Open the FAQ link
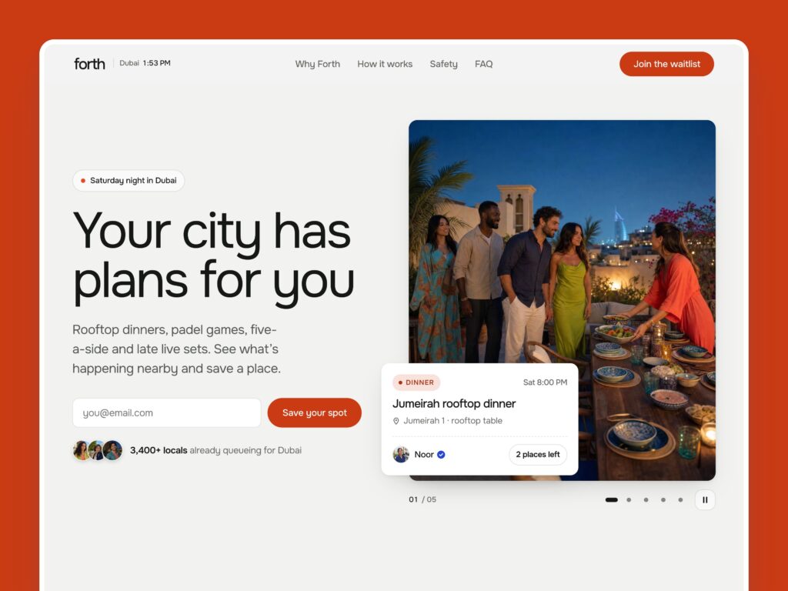This screenshot has height=591, width=788. (x=484, y=64)
